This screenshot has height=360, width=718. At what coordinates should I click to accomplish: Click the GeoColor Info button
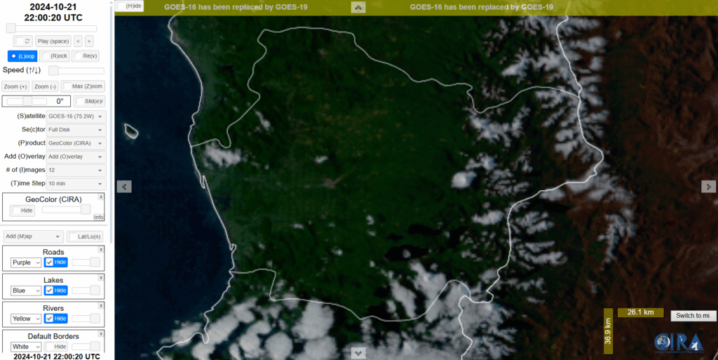tap(98, 218)
